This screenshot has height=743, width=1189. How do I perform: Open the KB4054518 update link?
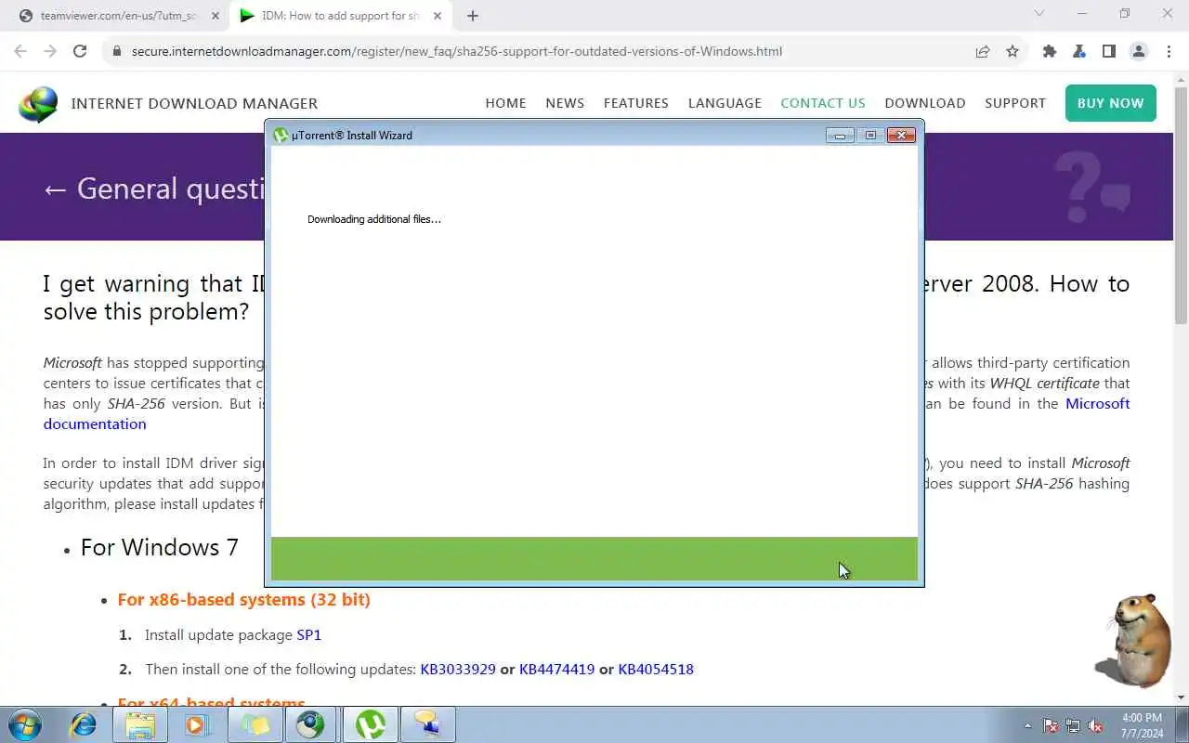click(656, 669)
